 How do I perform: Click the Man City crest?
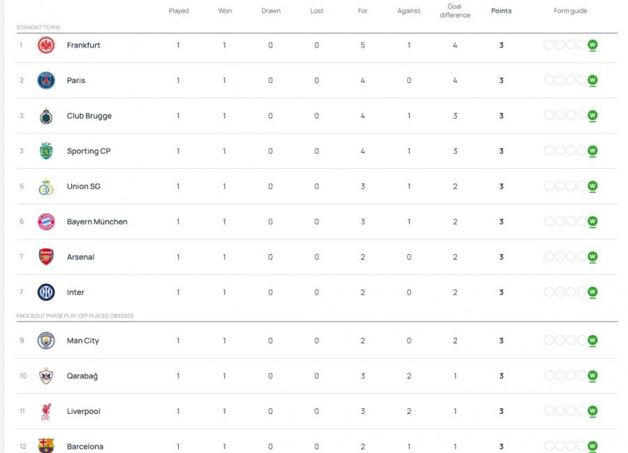coord(46,341)
